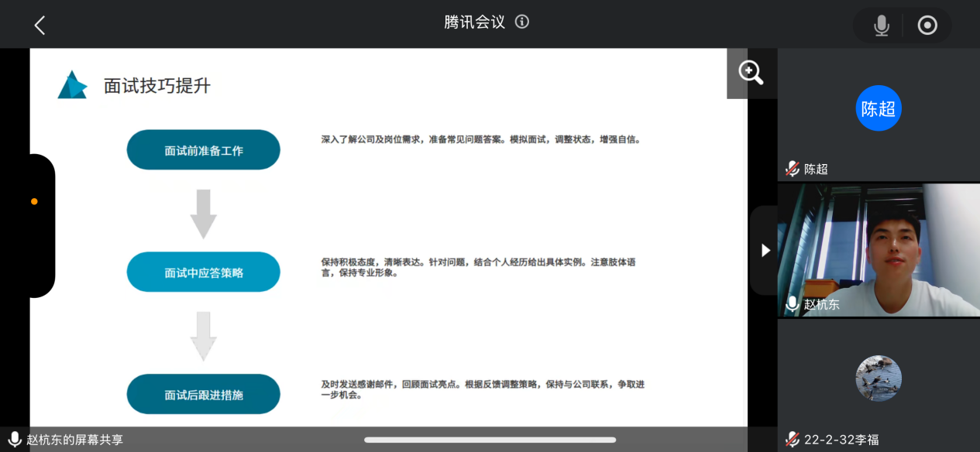
Task: Tap 赵杭东's microphone icon on video
Action: [792, 304]
